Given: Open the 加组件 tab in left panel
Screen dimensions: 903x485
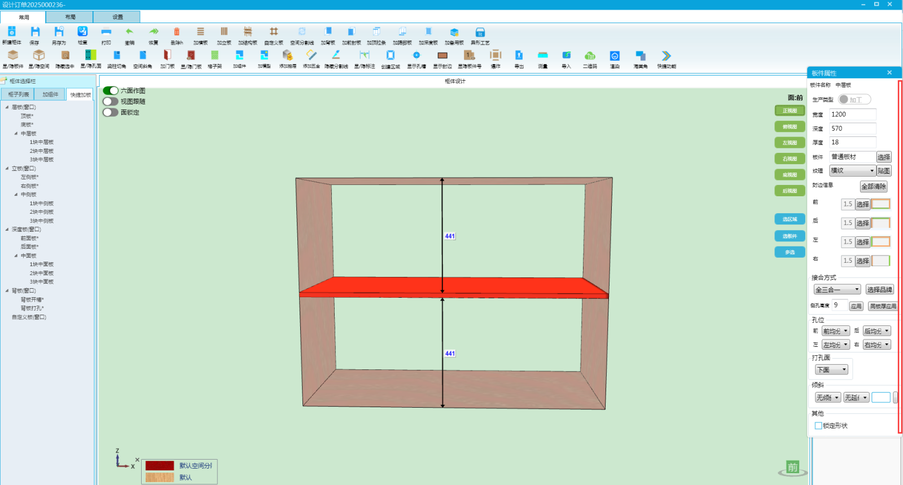Looking at the screenshot, I should (x=50, y=95).
